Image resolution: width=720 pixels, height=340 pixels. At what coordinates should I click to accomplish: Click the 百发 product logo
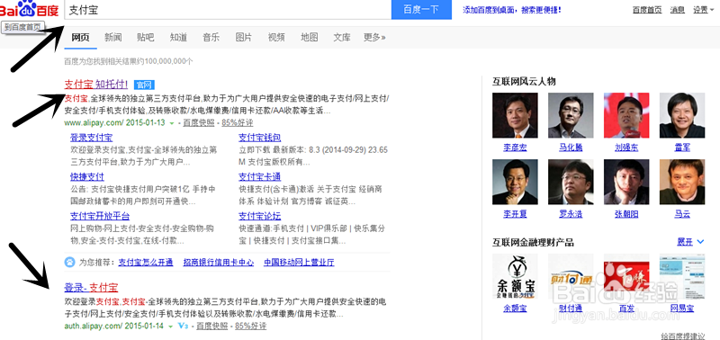coord(626,277)
